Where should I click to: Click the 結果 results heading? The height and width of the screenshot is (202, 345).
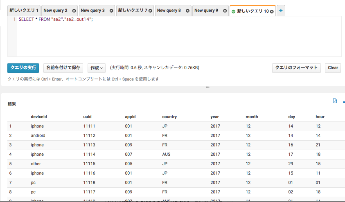pos(11,104)
